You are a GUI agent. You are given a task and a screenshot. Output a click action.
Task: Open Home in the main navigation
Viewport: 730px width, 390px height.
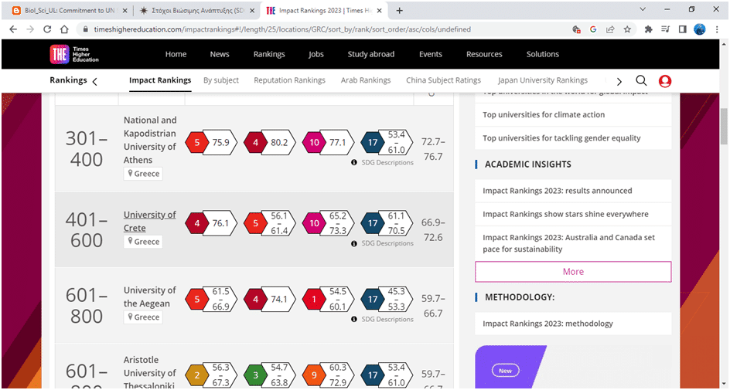[x=176, y=54]
